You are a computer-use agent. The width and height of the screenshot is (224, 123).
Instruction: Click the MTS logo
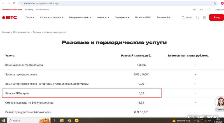tap(10, 17)
